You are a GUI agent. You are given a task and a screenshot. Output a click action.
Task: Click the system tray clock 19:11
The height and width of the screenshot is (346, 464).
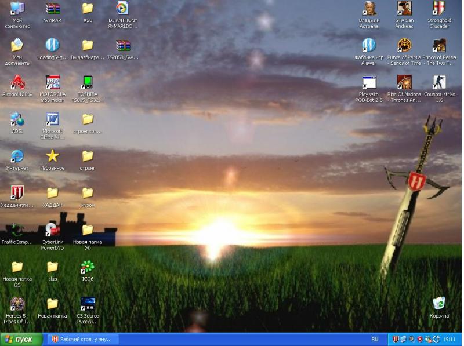tap(449, 340)
